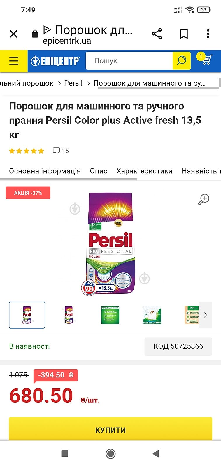Select the Основна інформація tab
Screen dimensions: 221x467
tap(45, 171)
